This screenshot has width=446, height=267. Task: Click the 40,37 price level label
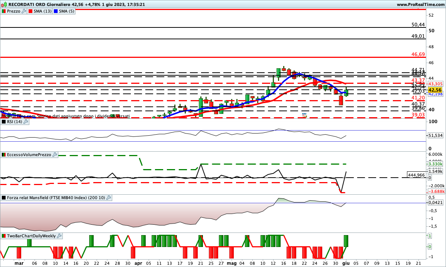418,104
